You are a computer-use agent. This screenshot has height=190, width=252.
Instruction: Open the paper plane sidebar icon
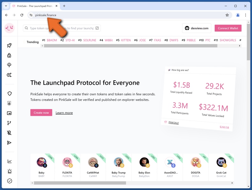(x=9, y=142)
